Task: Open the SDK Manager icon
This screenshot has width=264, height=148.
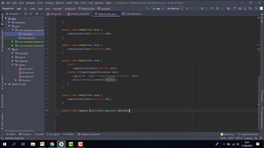Action: coord(250,8)
